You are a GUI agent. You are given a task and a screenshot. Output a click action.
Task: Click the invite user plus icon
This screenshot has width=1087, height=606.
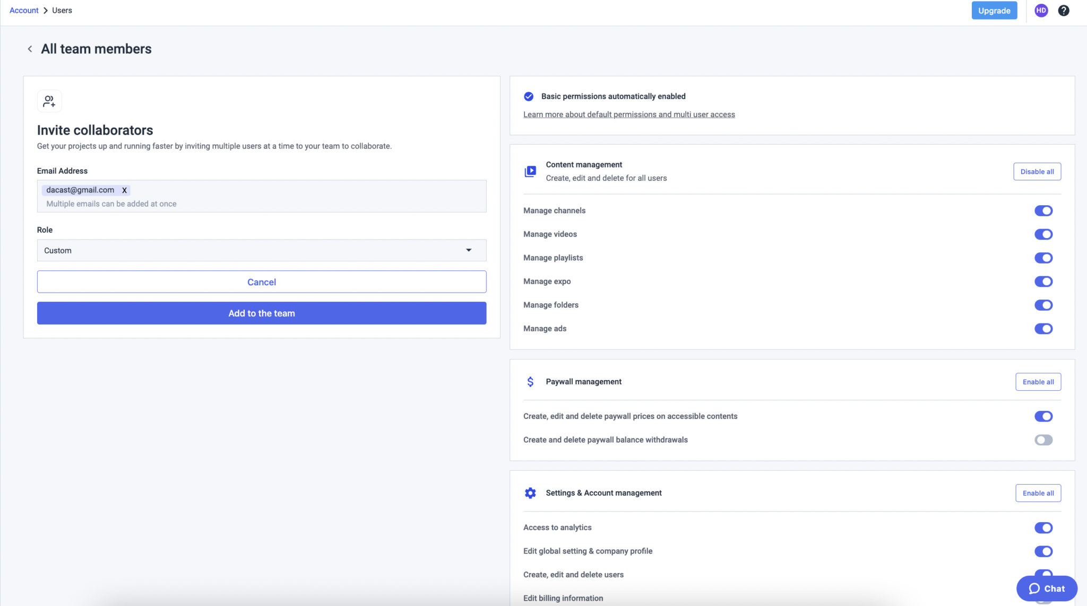coord(49,101)
